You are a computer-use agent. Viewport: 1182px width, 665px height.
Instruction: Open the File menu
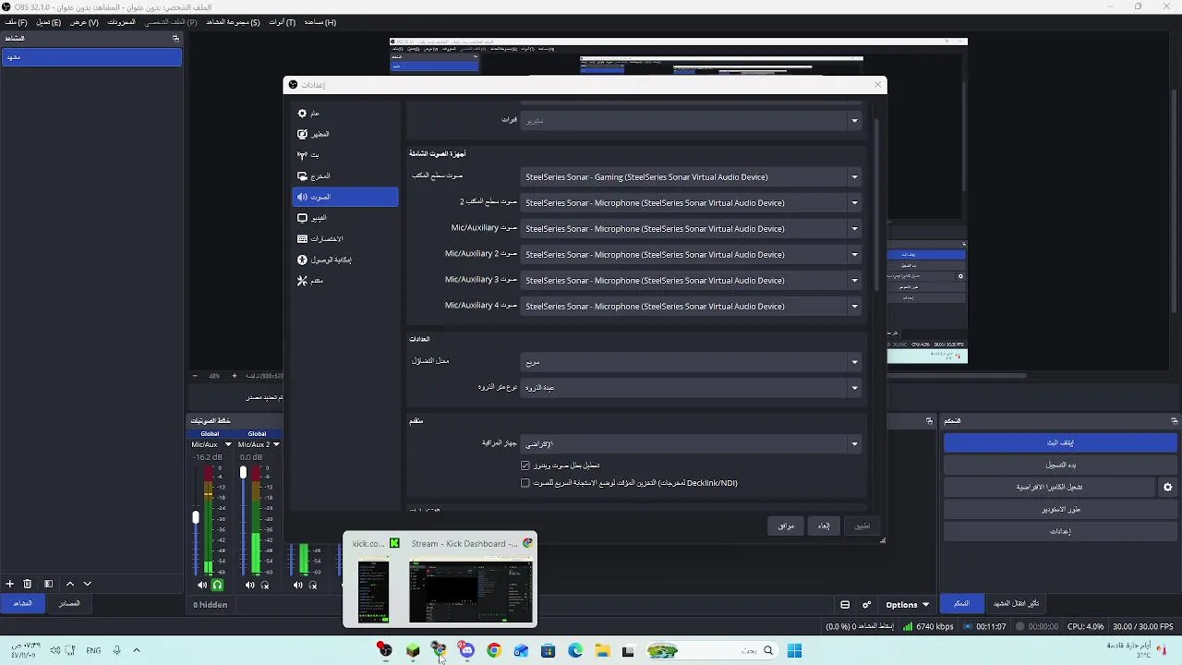[x=16, y=22]
